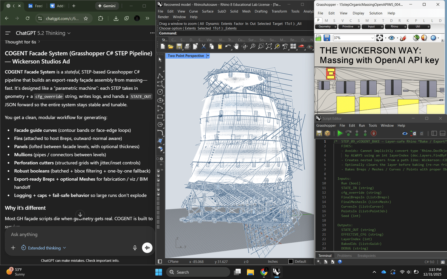
Task: Toggle Grasshopper preview eye icon
Action: pyautogui.click(x=392, y=38)
